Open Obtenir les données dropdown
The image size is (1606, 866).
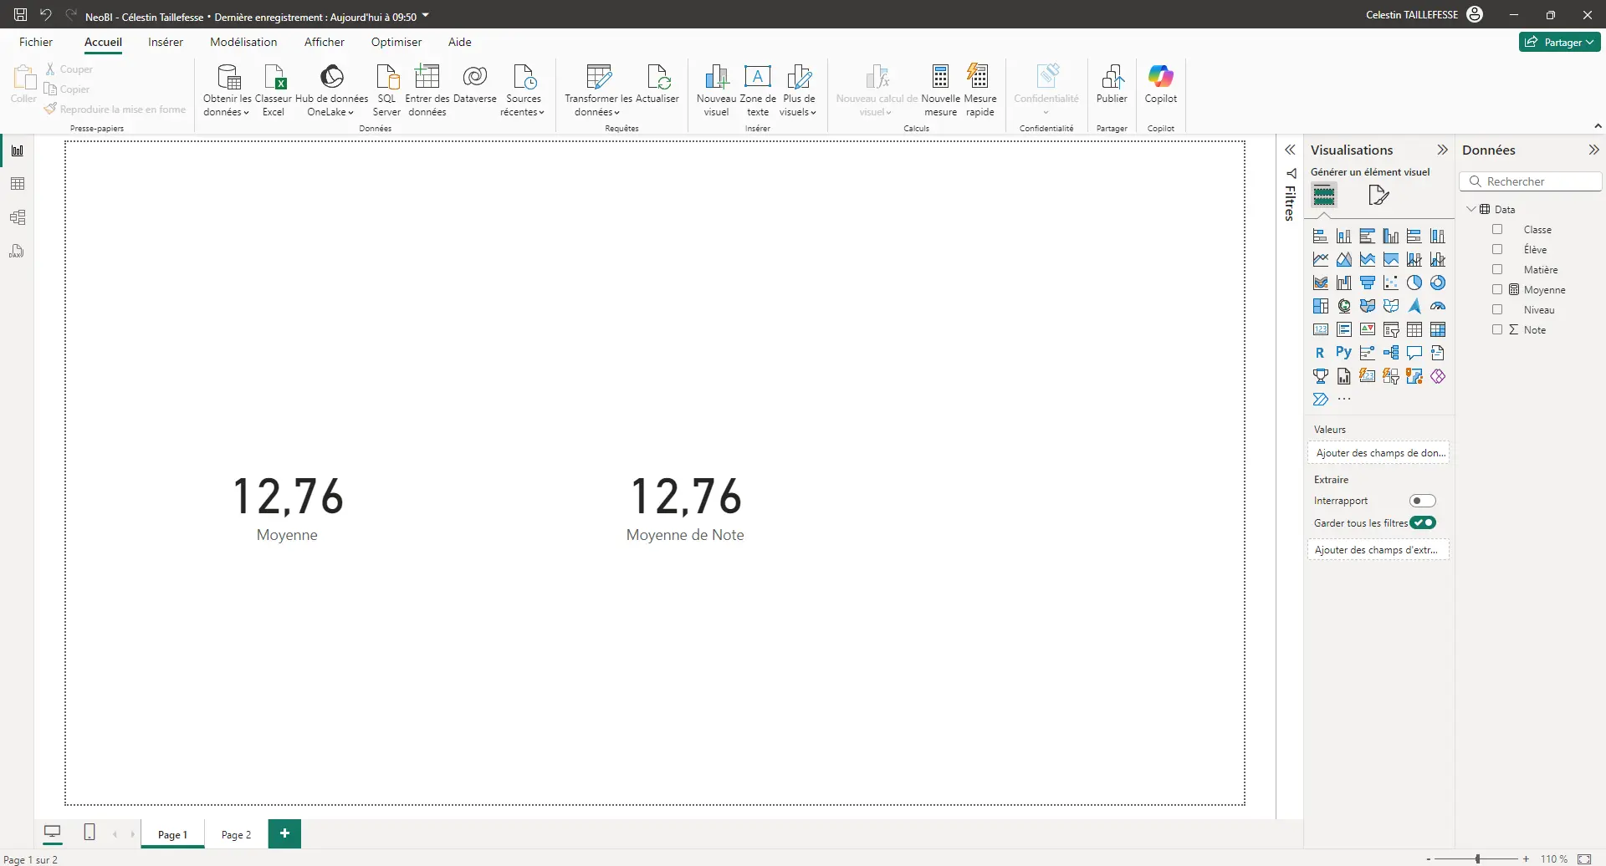(227, 89)
